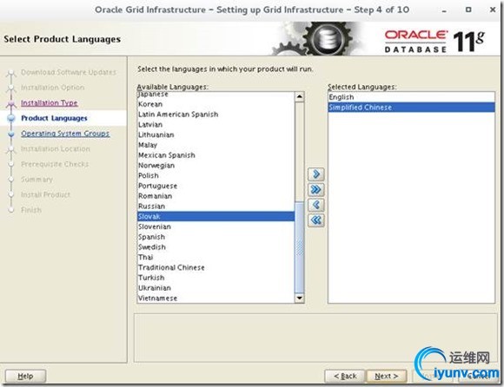
Task: Select Lithuanian in Available Languages
Action: coord(216,134)
